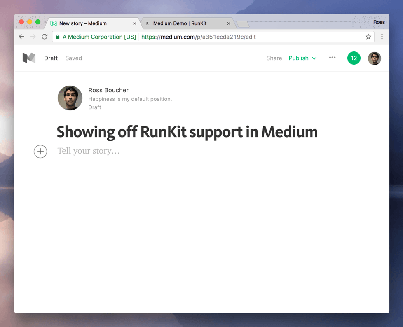Screen dimensions: 403x327
Task: Expand the Publish dropdown
Action: [302, 58]
